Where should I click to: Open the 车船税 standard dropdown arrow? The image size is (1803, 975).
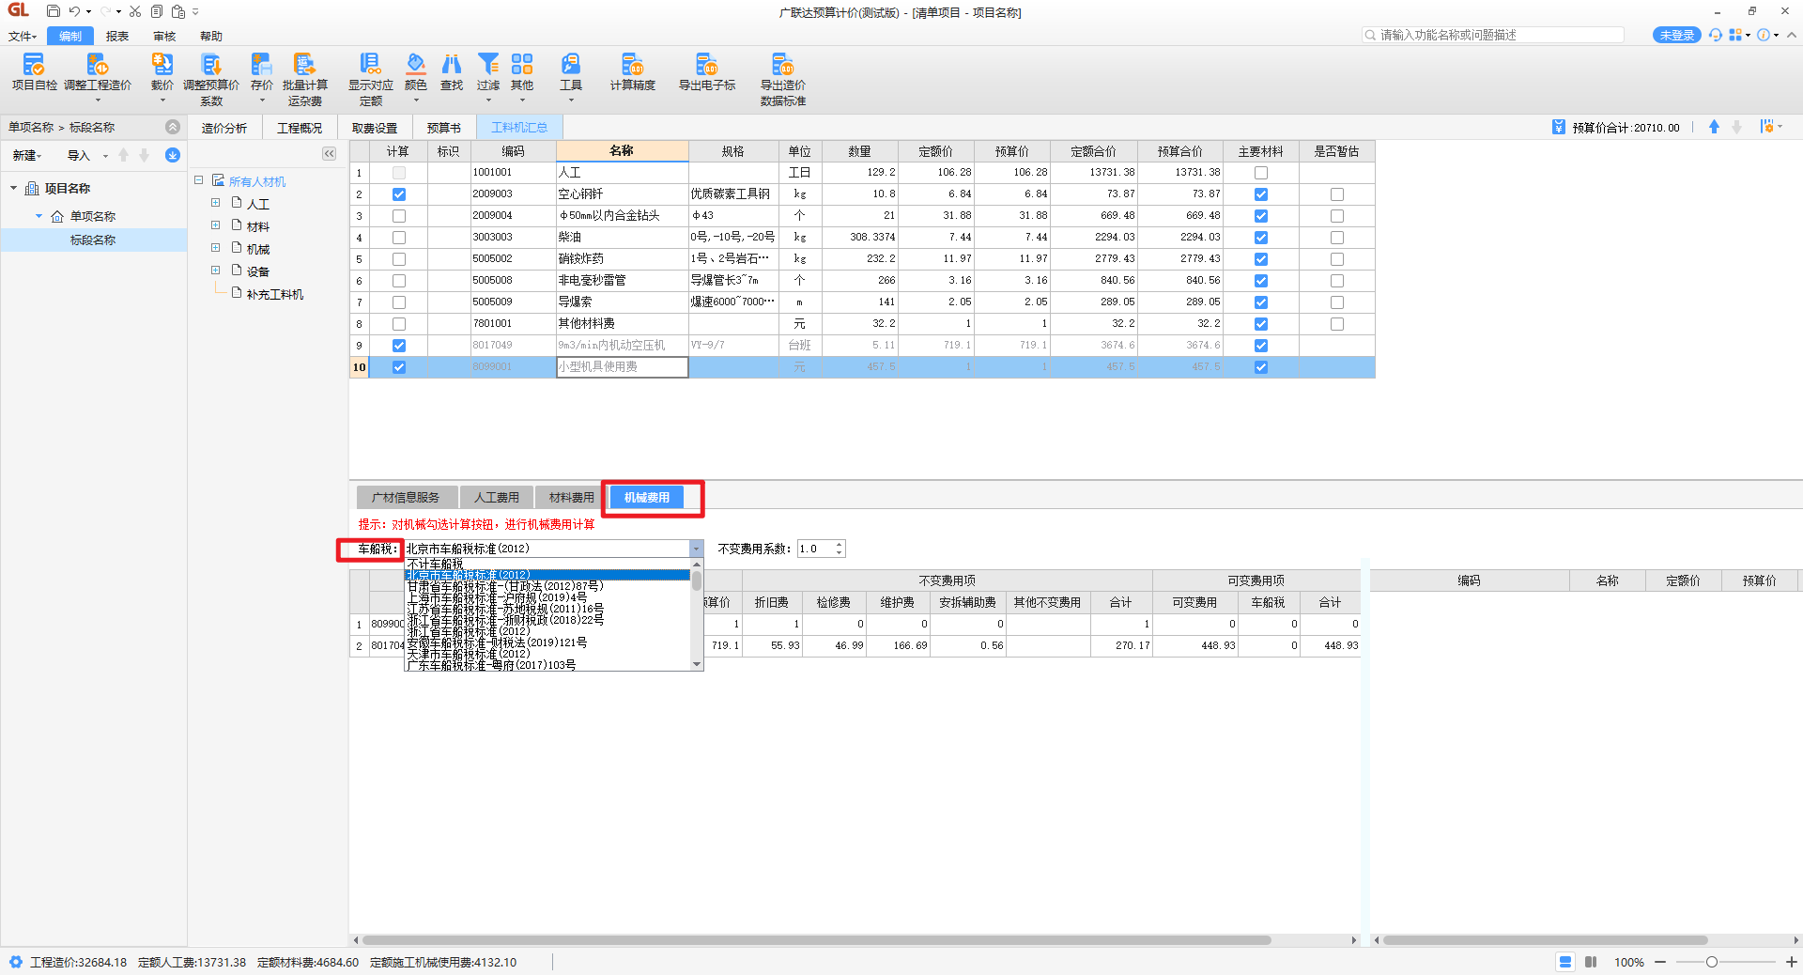click(x=696, y=549)
